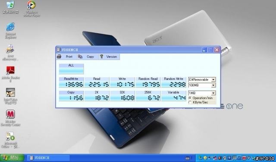Select the Acer eRecovery desktop shortcut
Viewport: 276px width, 162px height.
coord(10,52)
